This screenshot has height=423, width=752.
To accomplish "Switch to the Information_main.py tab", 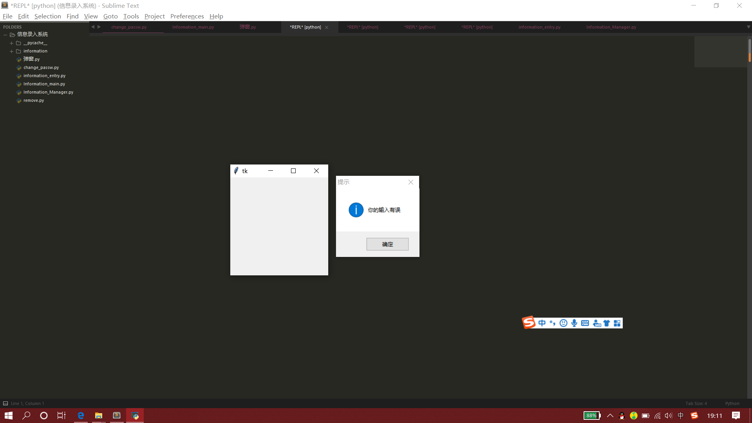I will [x=193, y=27].
